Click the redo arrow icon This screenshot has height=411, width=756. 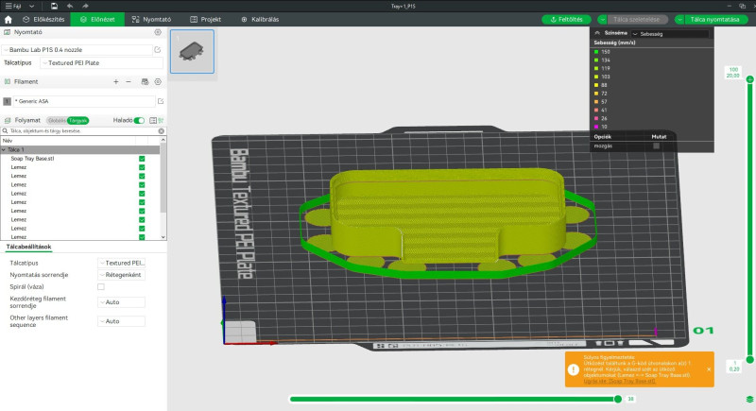85,6
